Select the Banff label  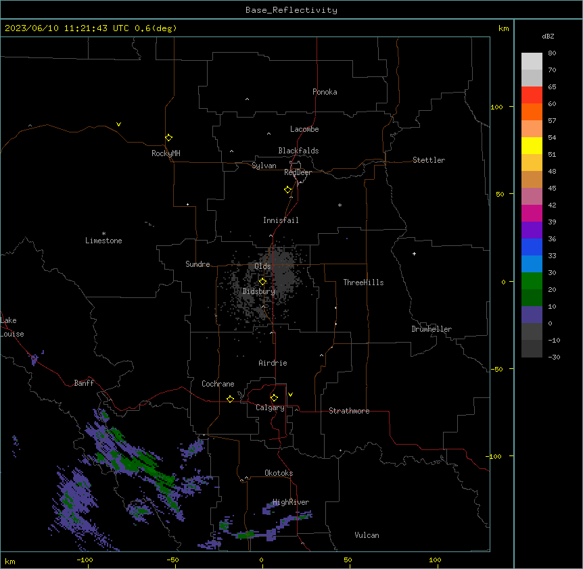click(84, 383)
